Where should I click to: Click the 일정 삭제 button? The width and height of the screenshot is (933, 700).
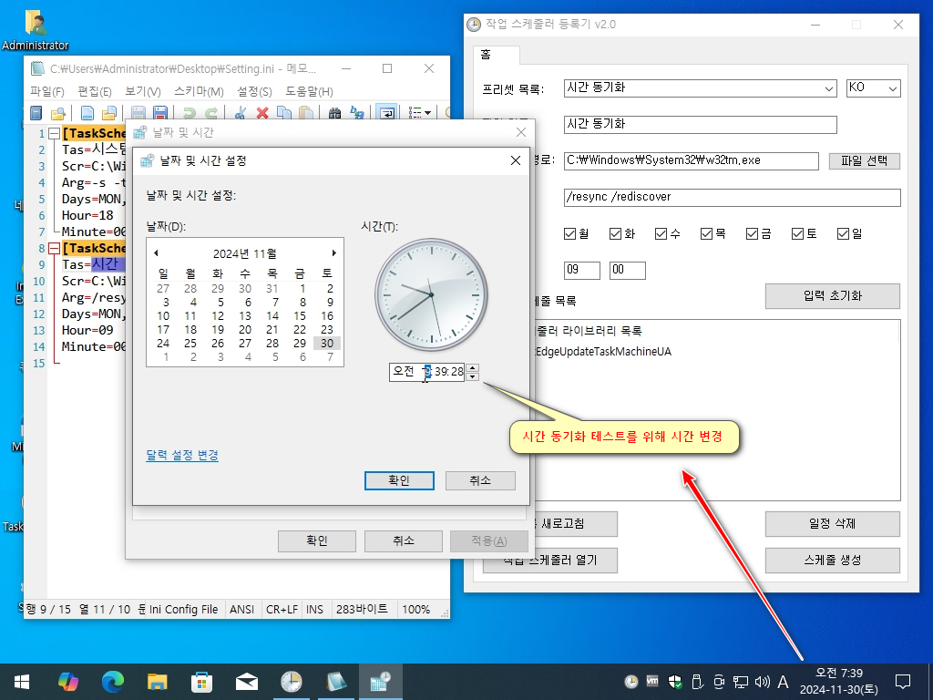[x=833, y=524]
